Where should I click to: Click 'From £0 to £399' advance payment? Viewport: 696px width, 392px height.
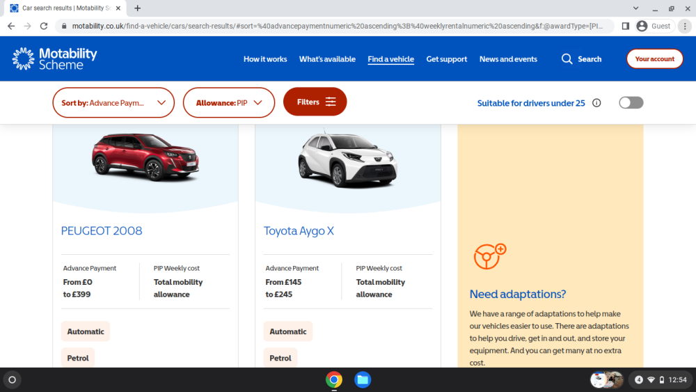click(x=78, y=288)
